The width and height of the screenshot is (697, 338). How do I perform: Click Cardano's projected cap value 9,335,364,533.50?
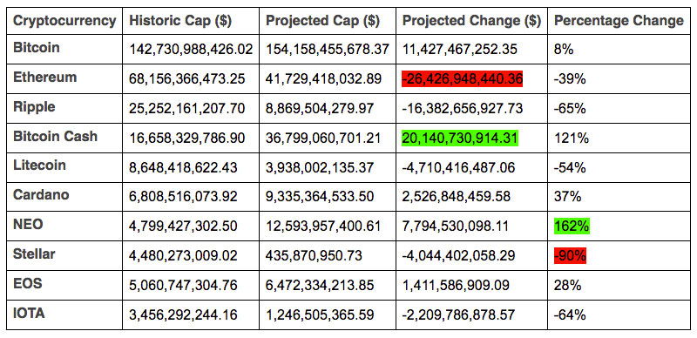320,197
